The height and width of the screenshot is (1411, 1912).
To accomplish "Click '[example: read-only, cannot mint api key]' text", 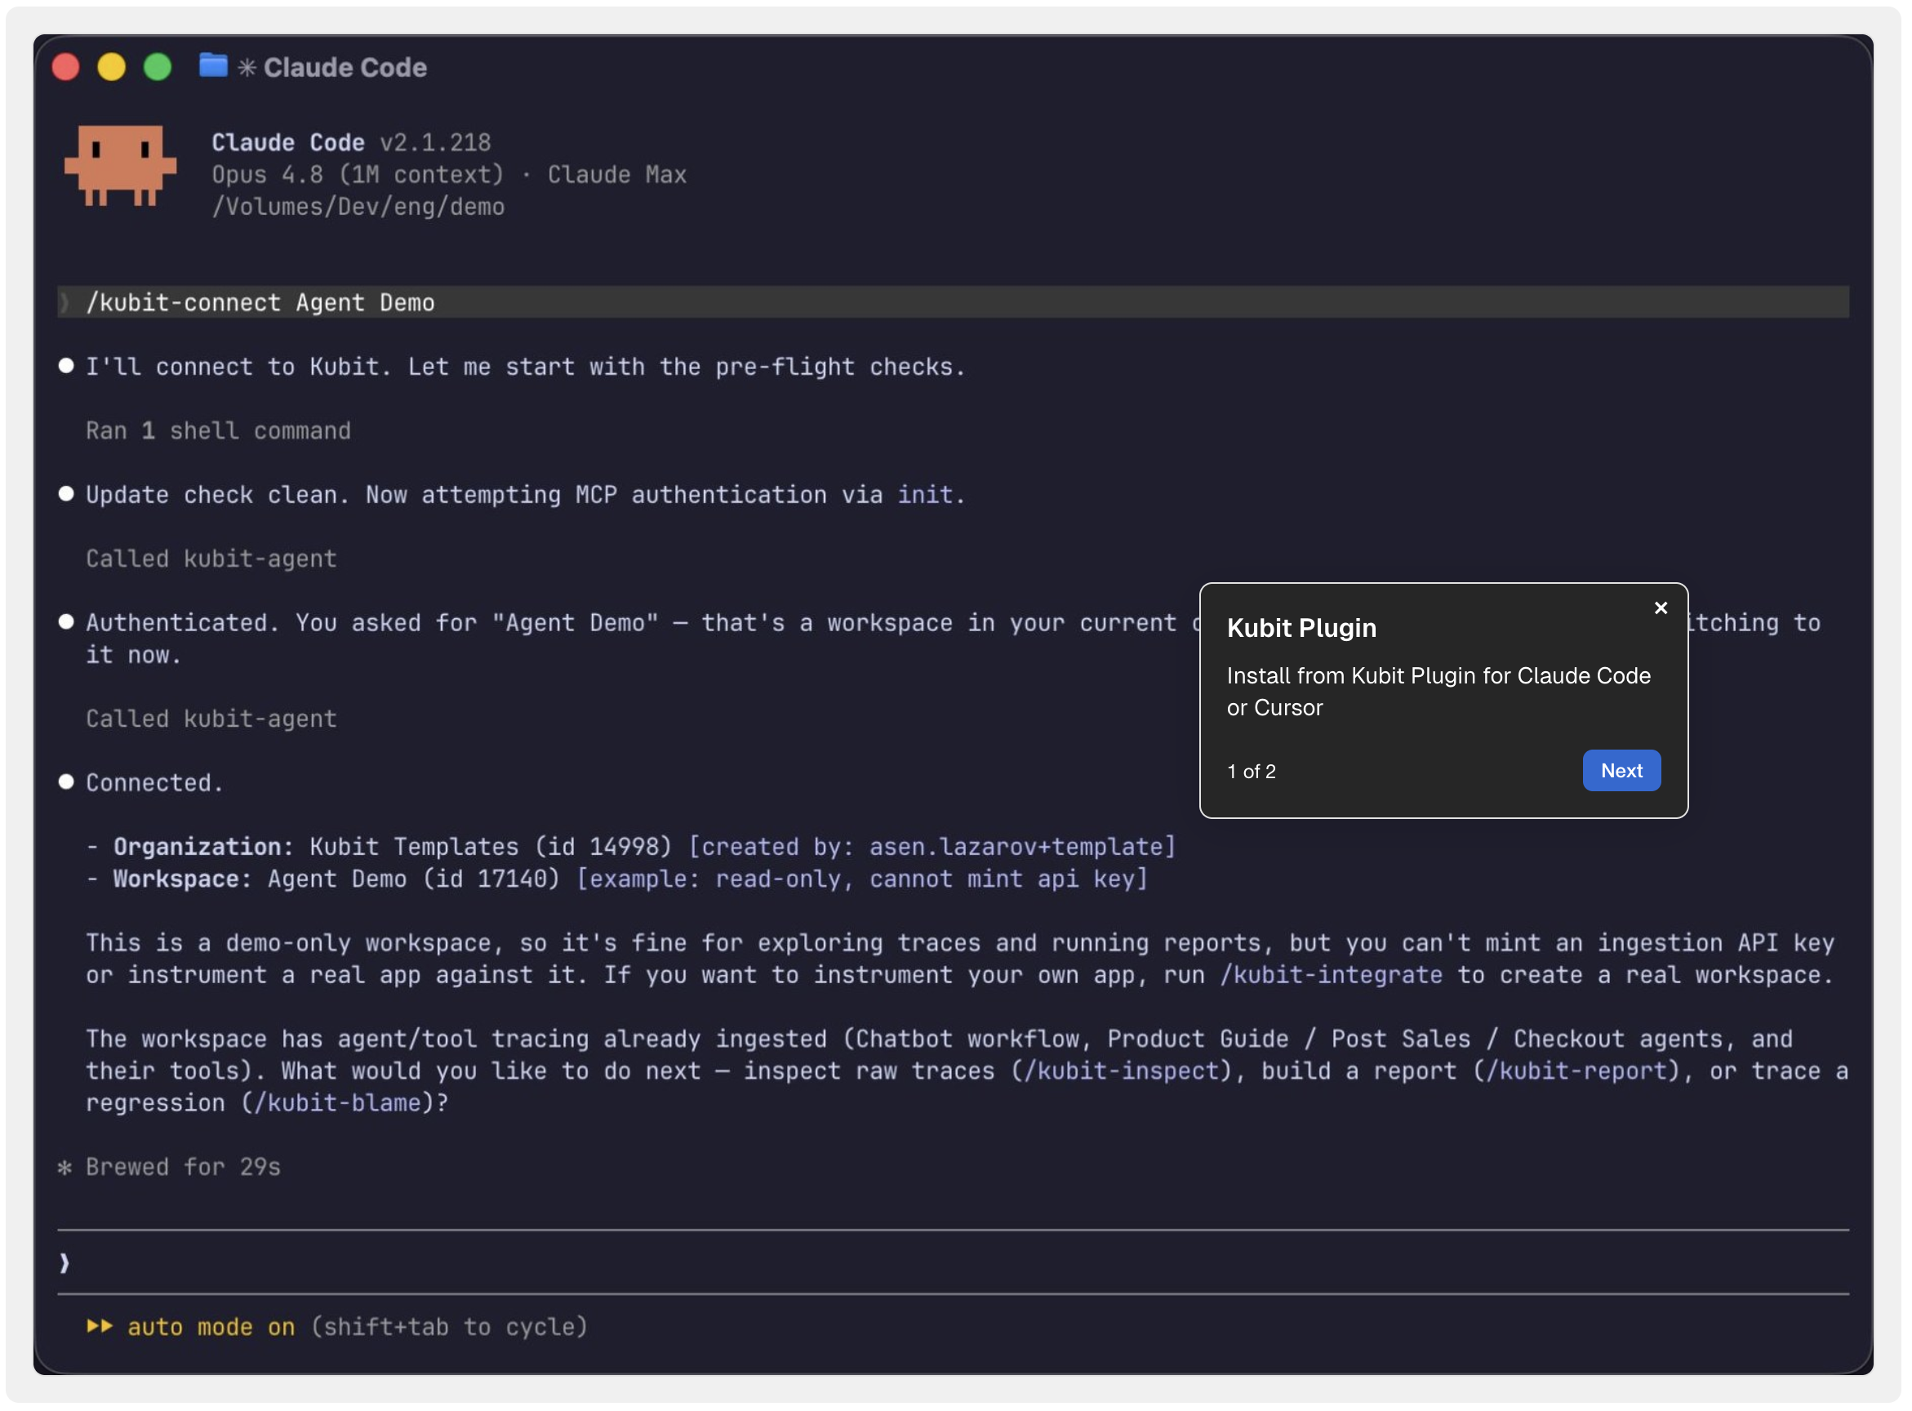I will pos(864,879).
